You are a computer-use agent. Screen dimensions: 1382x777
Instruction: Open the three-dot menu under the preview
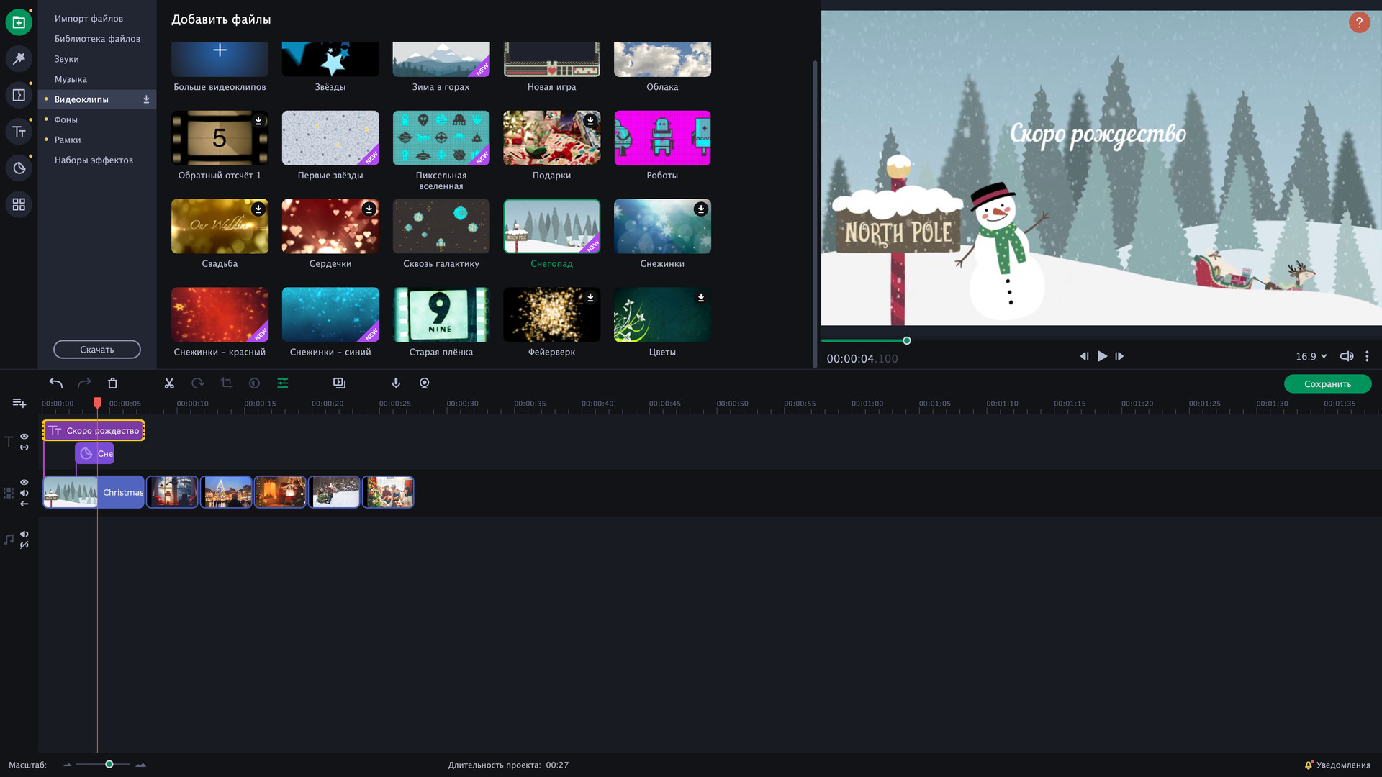(x=1366, y=356)
